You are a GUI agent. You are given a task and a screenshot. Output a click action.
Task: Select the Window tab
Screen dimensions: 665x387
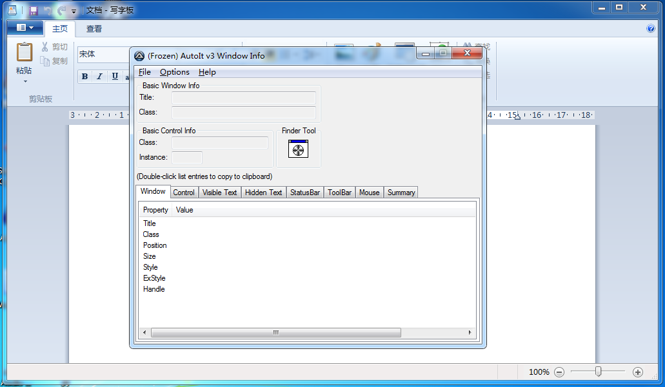(x=153, y=191)
